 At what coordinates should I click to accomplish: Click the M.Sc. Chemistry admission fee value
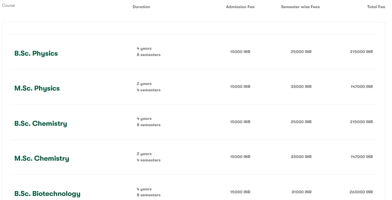pyautogui.click(x=240, y=157)
